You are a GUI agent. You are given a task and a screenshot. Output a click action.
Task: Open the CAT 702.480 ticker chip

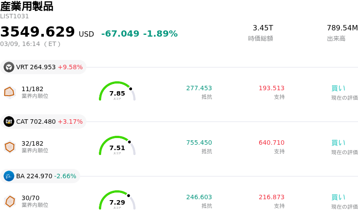point(43,122)
